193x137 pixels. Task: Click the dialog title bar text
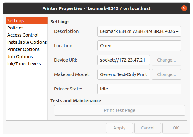(96, 8)
